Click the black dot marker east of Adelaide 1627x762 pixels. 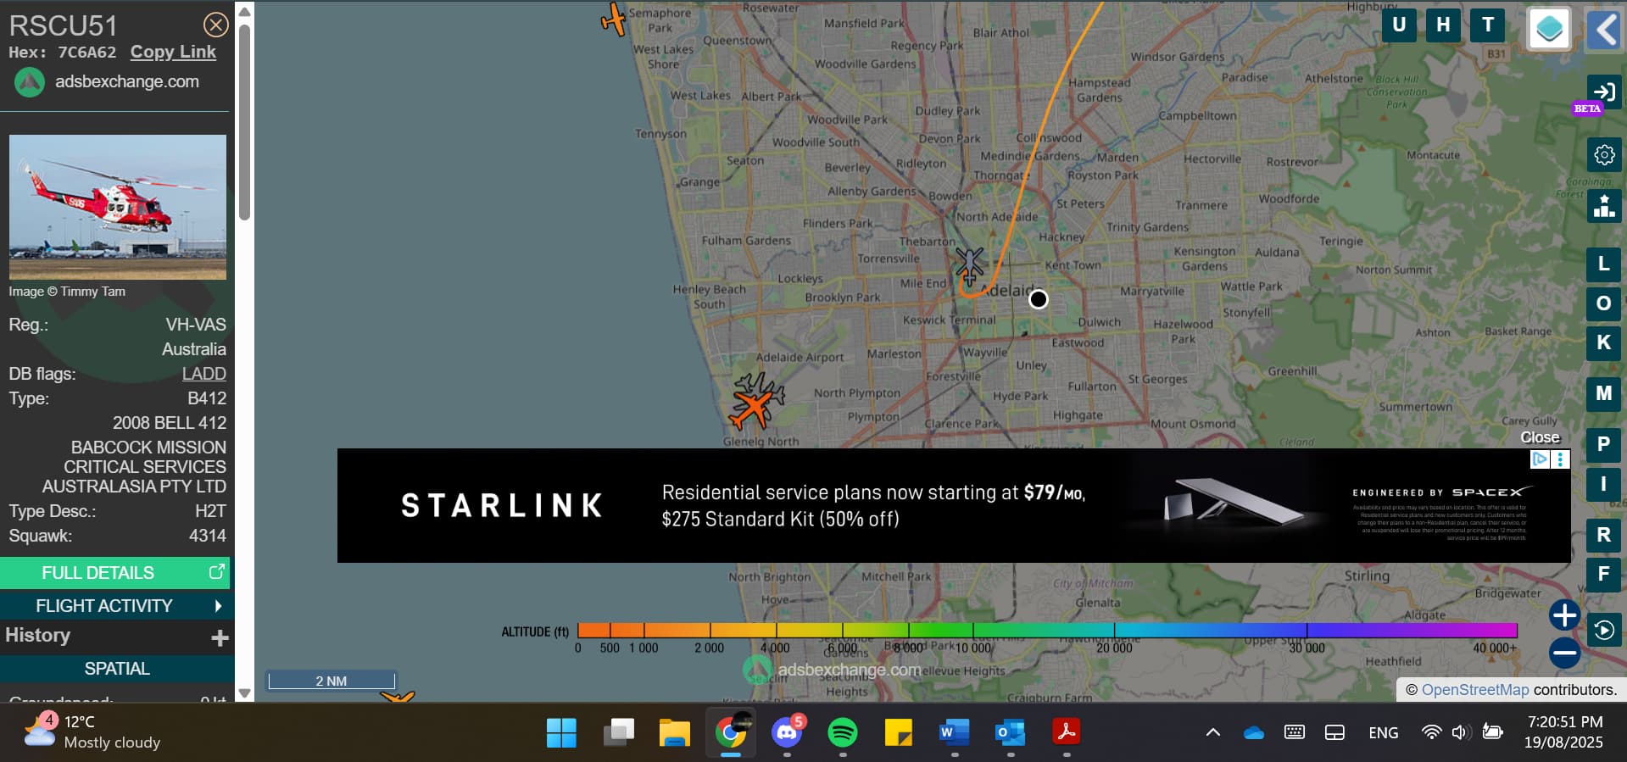pyautogui.click(x=1039, y=299)
